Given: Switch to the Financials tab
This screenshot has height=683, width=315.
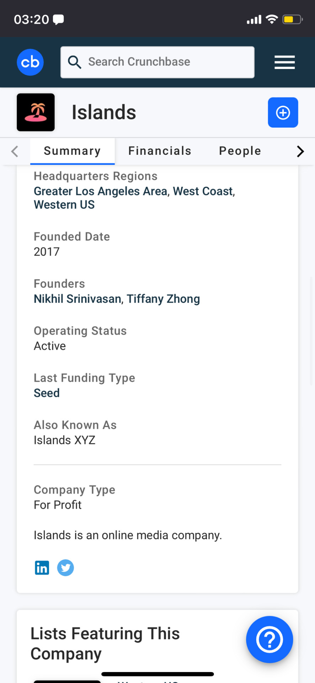Looking at the screenshot, I should (160, 151).
